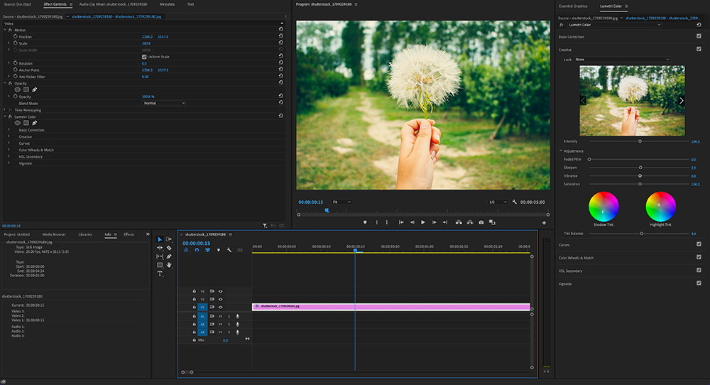This screenshot has width=710, height=385.
Task: Collapse the Motion effect group
Action: (x=5, y=30)
